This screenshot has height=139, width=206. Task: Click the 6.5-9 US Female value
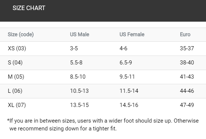pyautogui.click(x=126, y=63)
